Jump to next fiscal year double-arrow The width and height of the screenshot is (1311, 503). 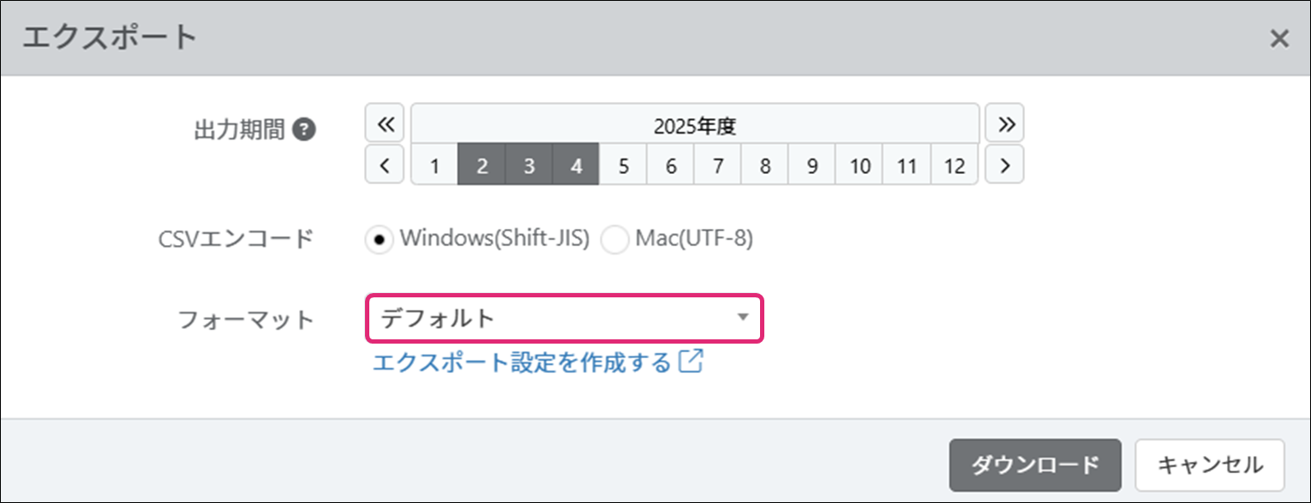(x=1005, y=125)
